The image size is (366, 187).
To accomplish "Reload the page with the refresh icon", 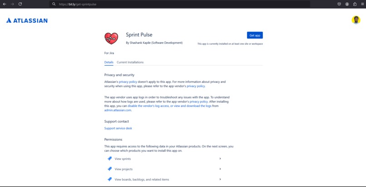I will coord(20,4).
